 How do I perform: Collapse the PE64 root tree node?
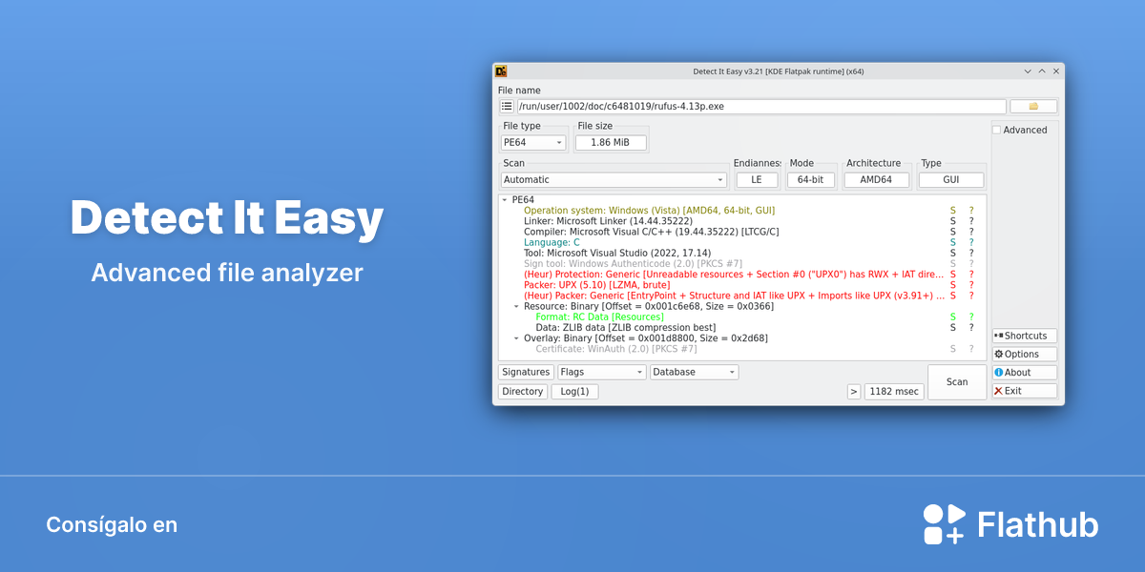click(x=505, y=200)
